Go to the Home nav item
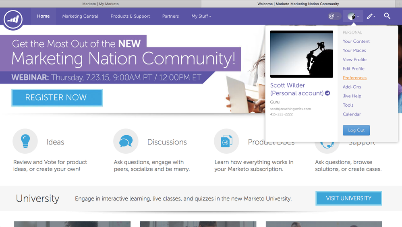The image size is (402, 227). pyautogui.click(x=44, y=16)
